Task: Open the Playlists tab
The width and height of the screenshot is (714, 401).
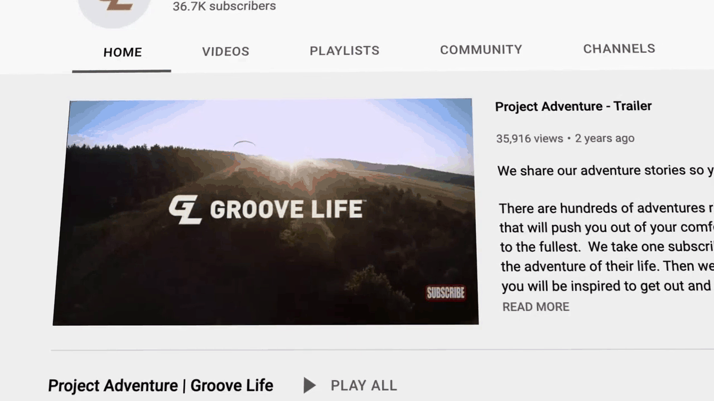Action: pyautogui.click(x=344, y=51)
